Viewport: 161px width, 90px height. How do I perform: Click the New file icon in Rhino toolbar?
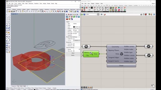point(7,11)
